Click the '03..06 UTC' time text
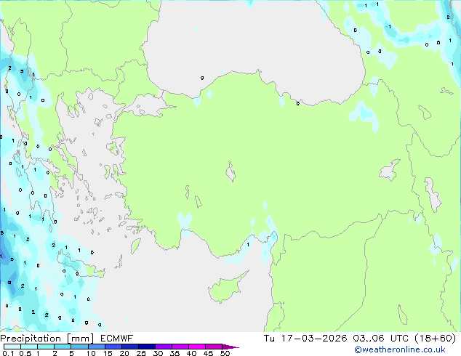 click(381, 339)
